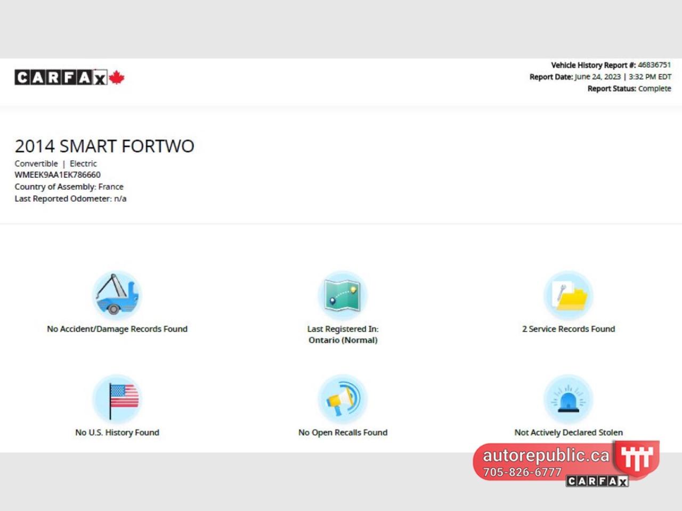Click Not Actively Declared Stolen label
The height and width of the screenshot is (511, 682).
pos(569,432)
